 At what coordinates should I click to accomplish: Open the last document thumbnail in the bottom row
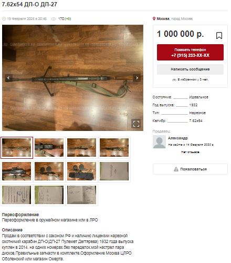point(81,195)
